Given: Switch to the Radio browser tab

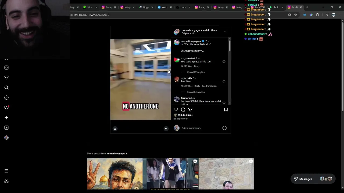Looking at the screenshot, I should pos(276,7).
